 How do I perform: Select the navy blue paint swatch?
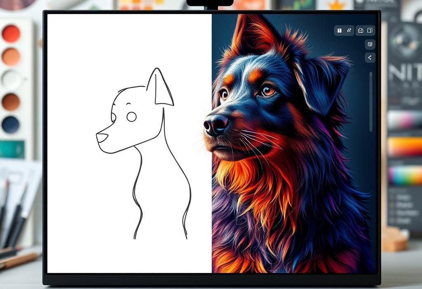[x=11, y=124]
